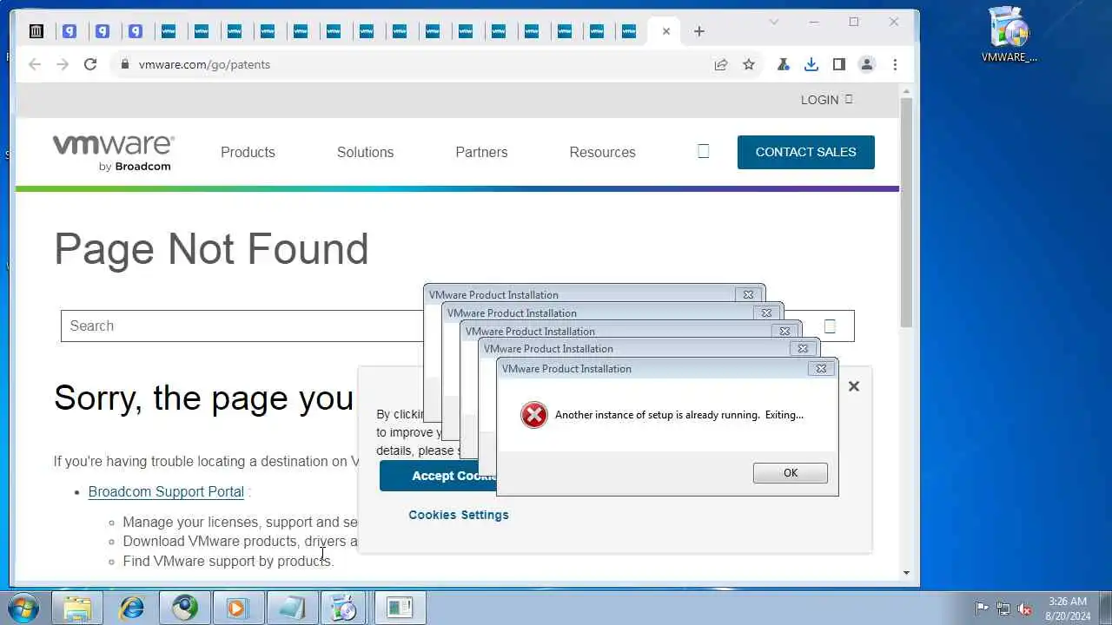Open the Windows Start menu
1112x625 pixels.
[23, 608]
